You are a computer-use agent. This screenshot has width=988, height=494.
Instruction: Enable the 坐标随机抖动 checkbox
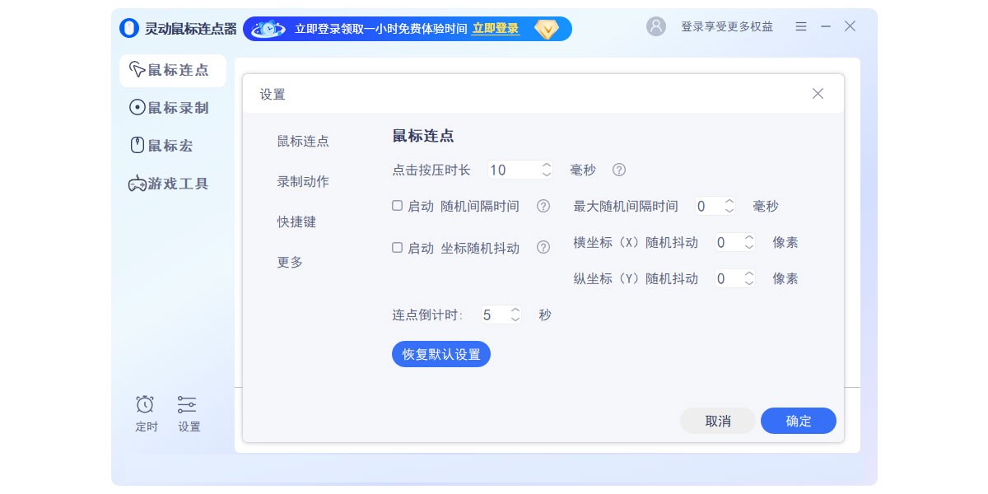point(397,247)
